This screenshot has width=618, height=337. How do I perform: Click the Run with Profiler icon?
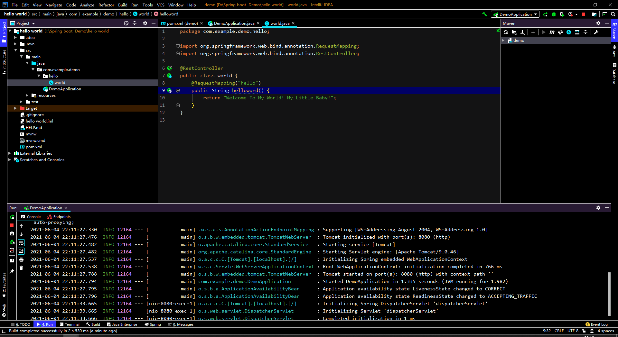(x=570, y=14)
